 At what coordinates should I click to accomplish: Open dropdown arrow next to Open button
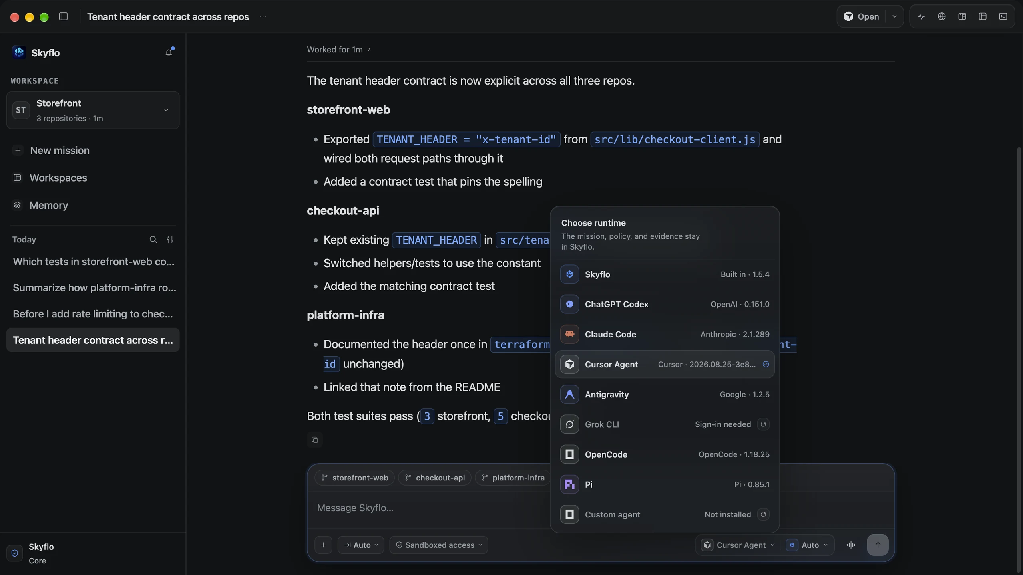(x=894, y=16)
